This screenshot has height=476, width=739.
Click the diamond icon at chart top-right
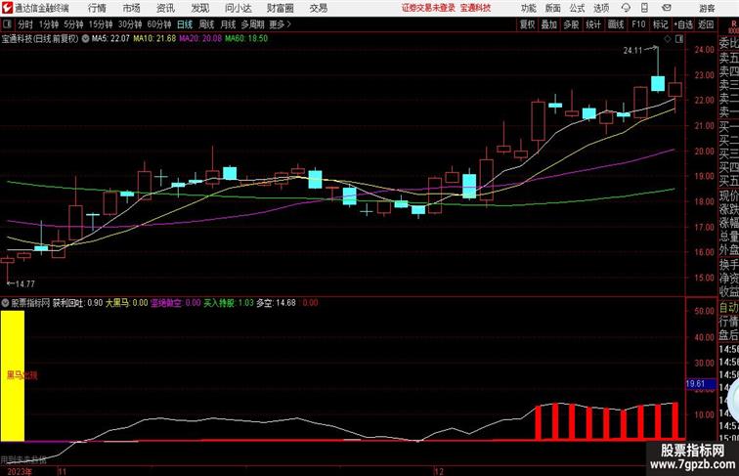(668, 39)
